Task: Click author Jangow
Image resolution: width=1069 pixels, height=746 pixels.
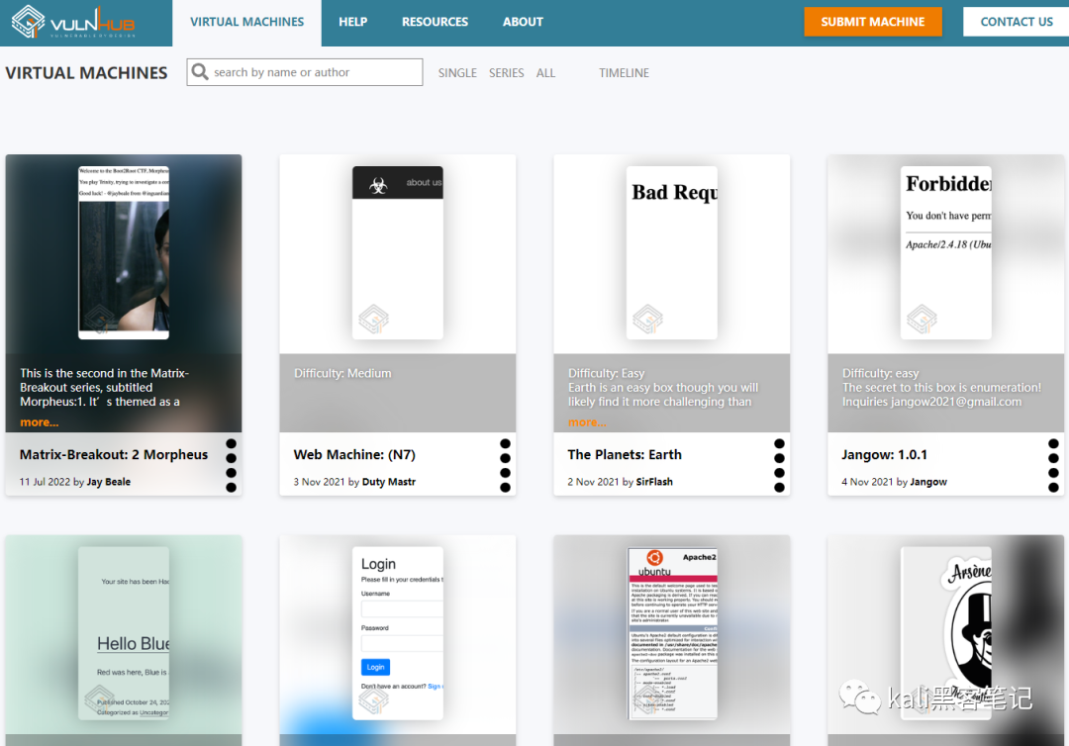Action: pos(928,482)
